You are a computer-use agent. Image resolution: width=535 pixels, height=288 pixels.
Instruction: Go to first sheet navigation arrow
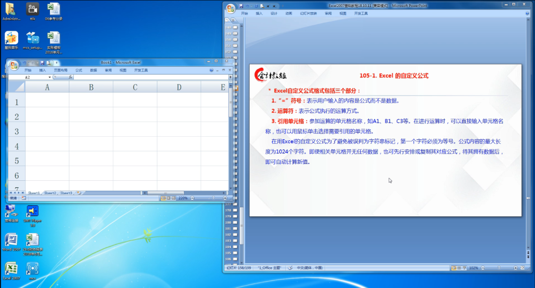pyautogui.click(x=10, y=193)
